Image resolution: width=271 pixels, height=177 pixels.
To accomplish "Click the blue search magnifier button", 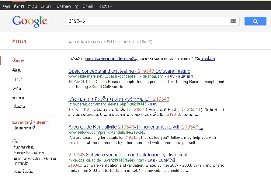I will pyautogui.click(x=255, y=21).
